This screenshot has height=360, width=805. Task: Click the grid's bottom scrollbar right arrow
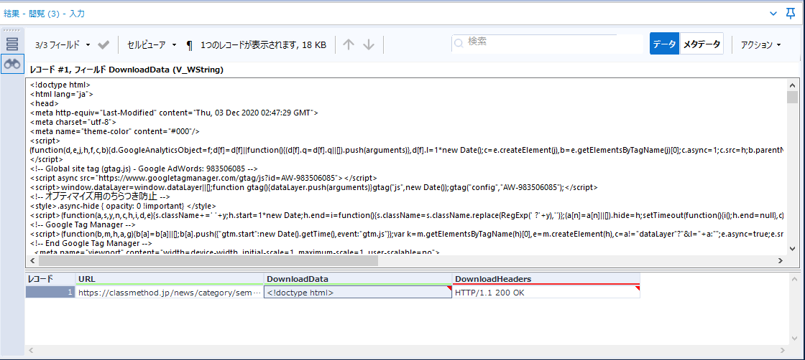coord(782,351)
